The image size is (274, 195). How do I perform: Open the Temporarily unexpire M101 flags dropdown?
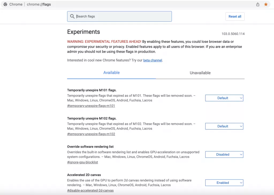click(x=224, y=98)
